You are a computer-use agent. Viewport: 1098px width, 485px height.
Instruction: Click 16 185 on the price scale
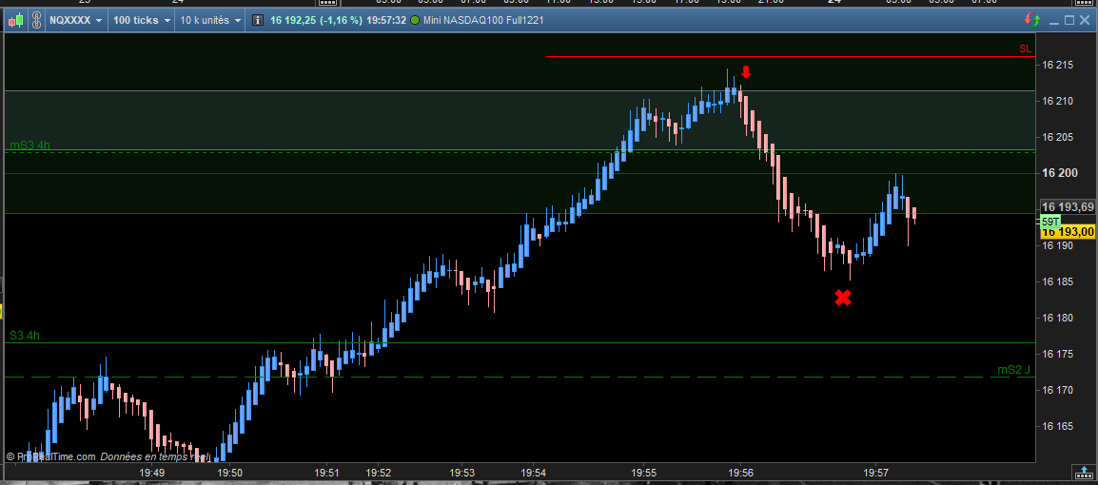tap(1057, 282)
